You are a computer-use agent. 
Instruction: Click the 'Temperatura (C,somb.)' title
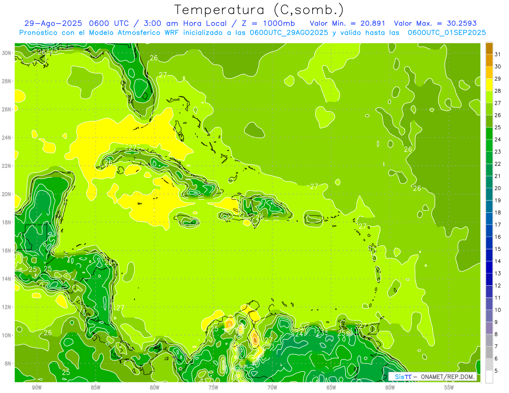point(259,10)
